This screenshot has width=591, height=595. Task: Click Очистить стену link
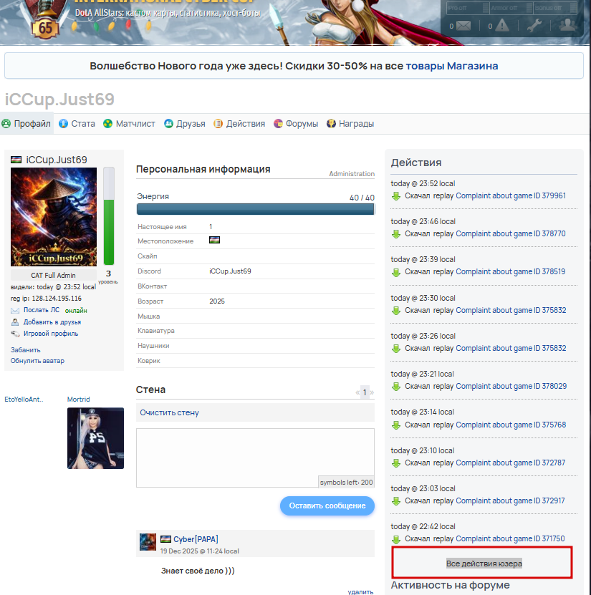coord(169,412)
